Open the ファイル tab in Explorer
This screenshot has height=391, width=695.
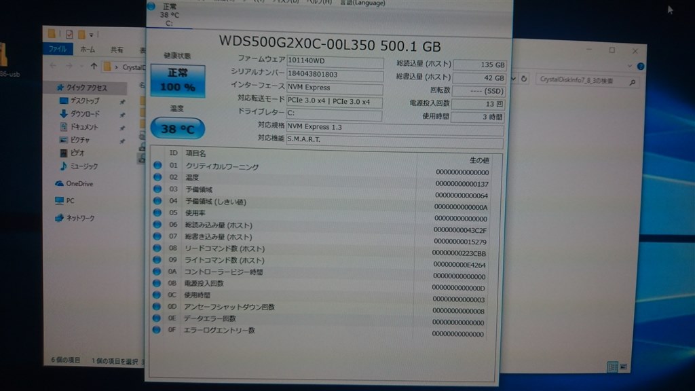pyautogui.click(x=58, y=49)
